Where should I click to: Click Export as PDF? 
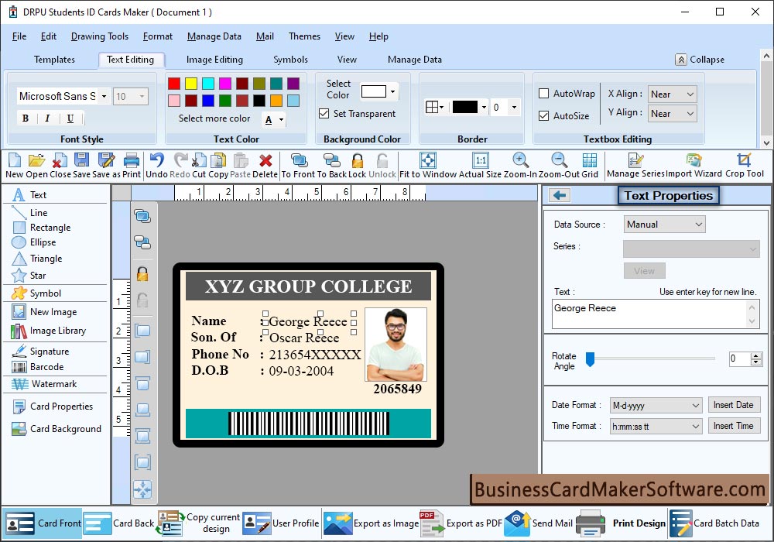tap(460, 523)
